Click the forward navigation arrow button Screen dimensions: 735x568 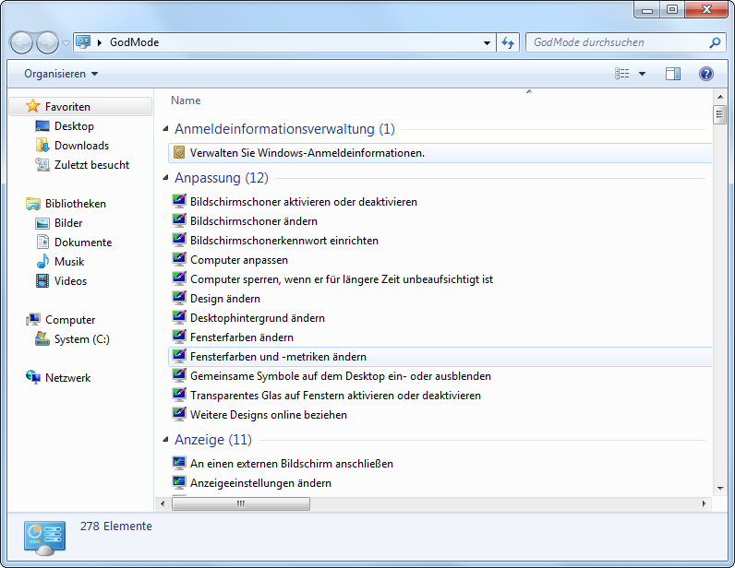[47, 43]
